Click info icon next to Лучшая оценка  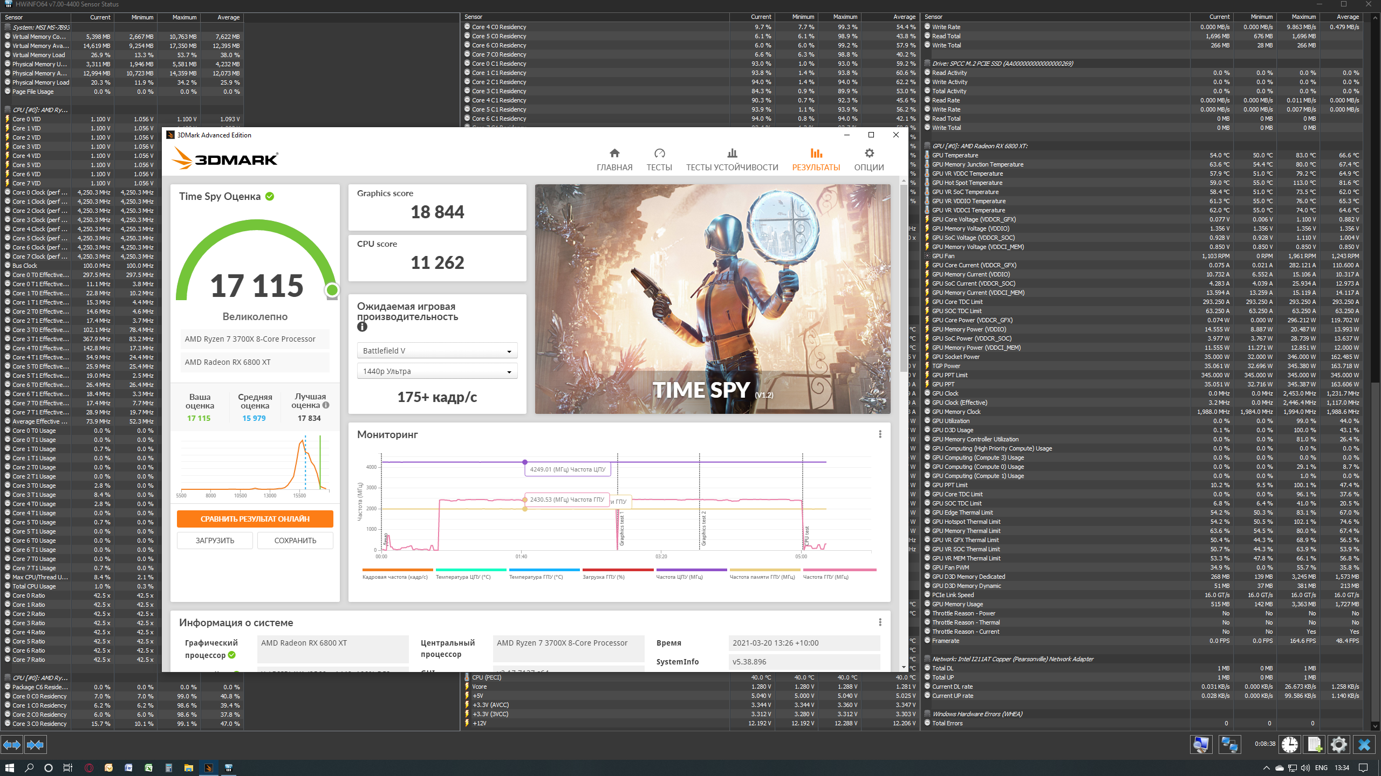point(326,405)
